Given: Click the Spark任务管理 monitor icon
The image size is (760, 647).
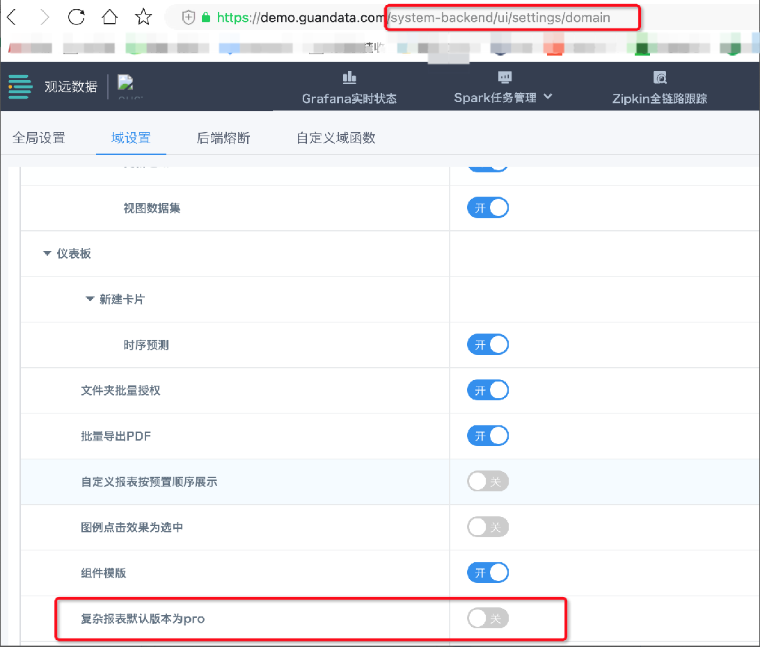Looking at the screenshot, I should (504, 78).
